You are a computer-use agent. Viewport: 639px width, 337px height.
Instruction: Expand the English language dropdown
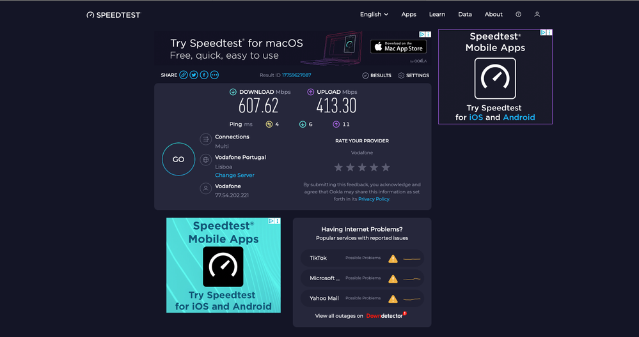[x=374, y=15]
